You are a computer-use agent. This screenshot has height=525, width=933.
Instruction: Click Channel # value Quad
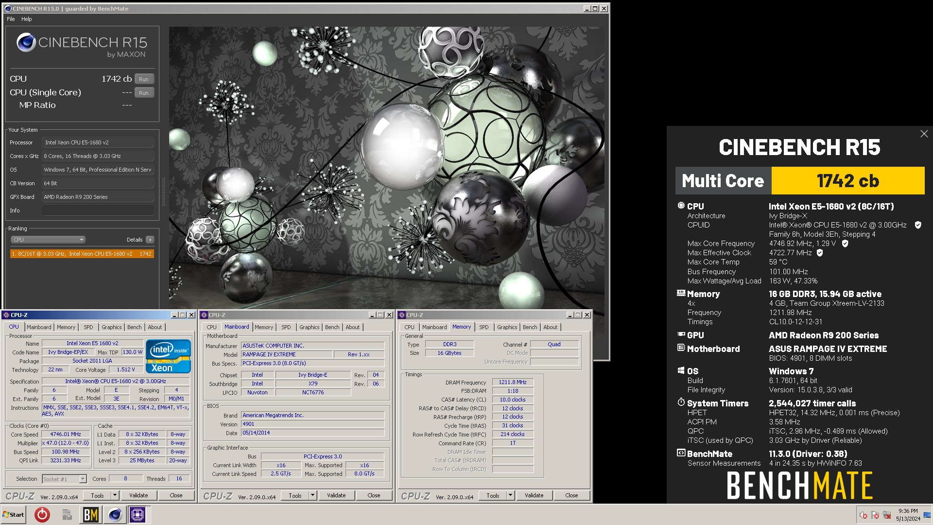pyautogui.click(x=554, y=344)
